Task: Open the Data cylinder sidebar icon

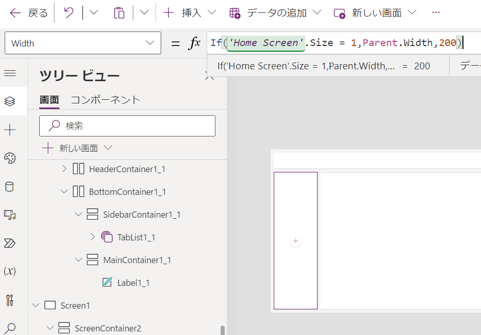Action: [10, 187]
